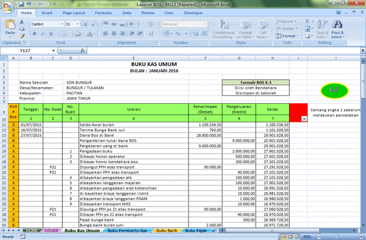Select column E header
The height and width of the screenshot is (240, 366).
pyautogui.click(x=134, y=58)
